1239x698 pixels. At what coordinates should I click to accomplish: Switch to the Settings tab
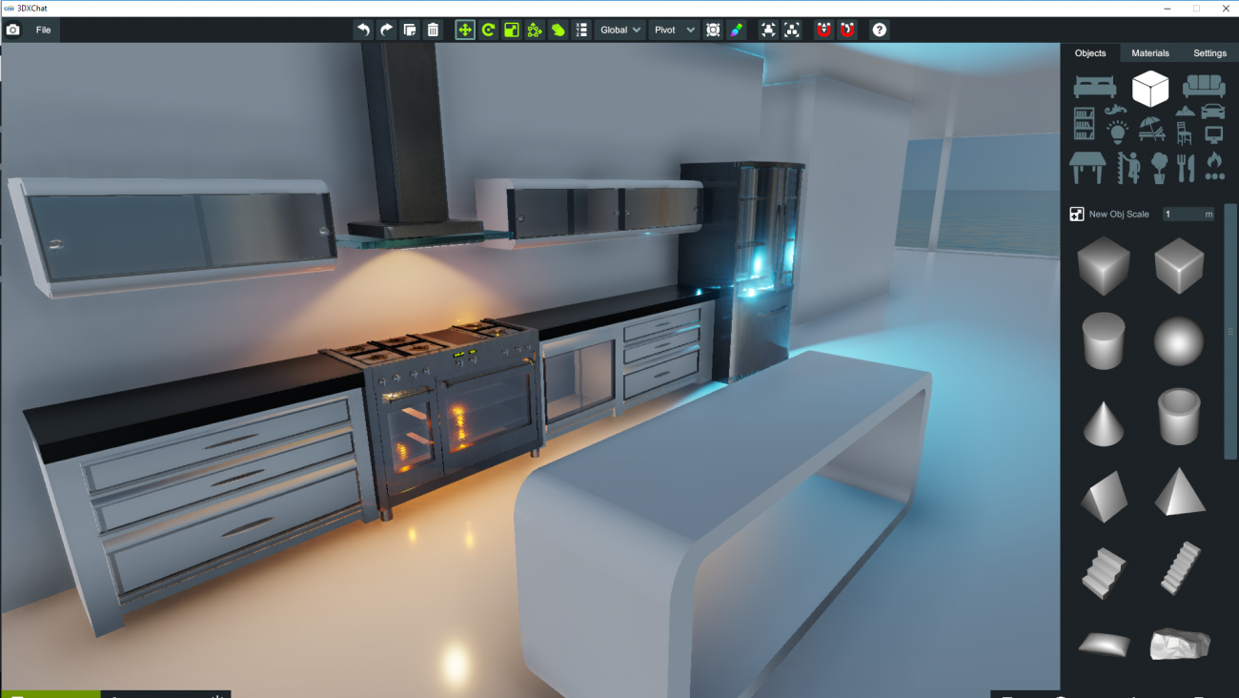coord(1209,53)
